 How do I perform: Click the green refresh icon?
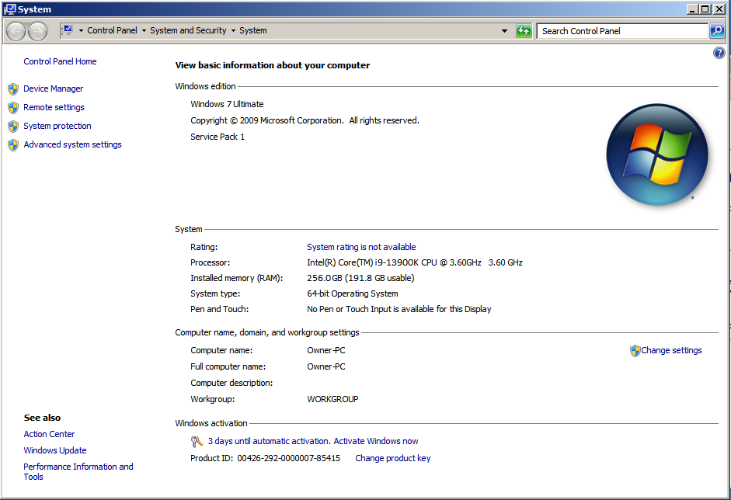tap(524, 31)
